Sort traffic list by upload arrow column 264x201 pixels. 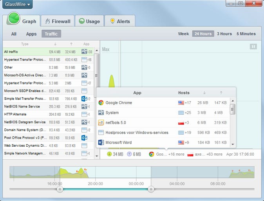tap(71, 44)
